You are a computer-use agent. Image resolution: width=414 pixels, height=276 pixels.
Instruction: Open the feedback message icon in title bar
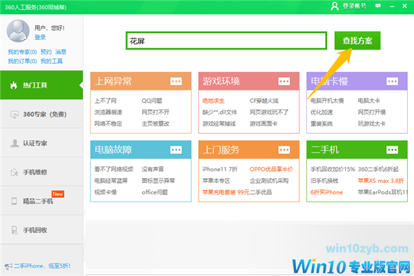378,6
